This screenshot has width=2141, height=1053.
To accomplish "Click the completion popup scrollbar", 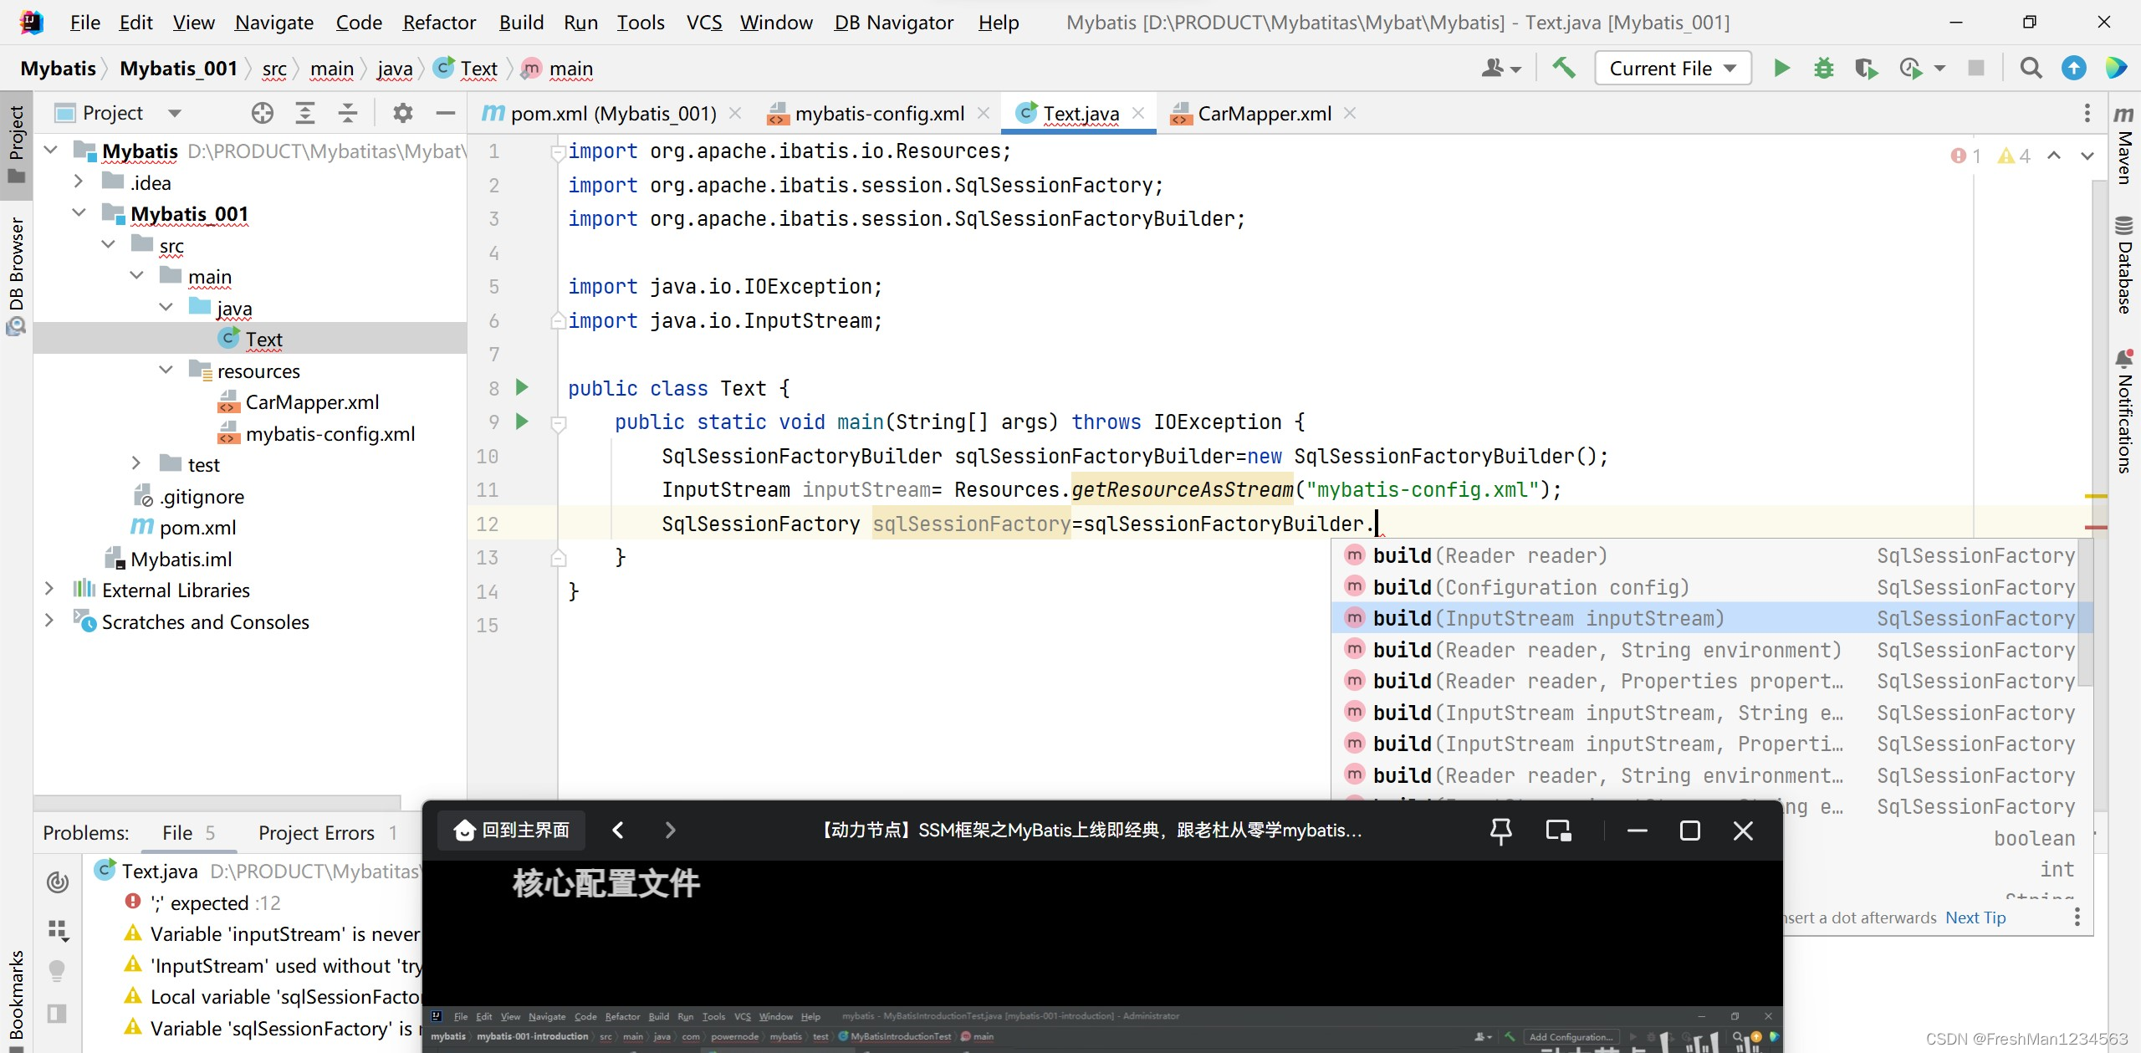I will tap(2085, 615).
